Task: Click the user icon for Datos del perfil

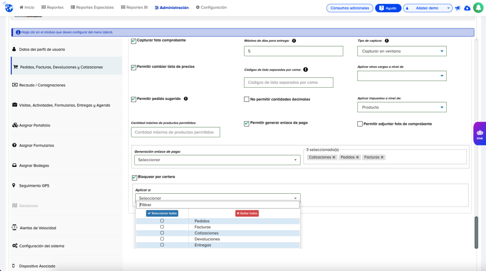Action: point(14,49)
